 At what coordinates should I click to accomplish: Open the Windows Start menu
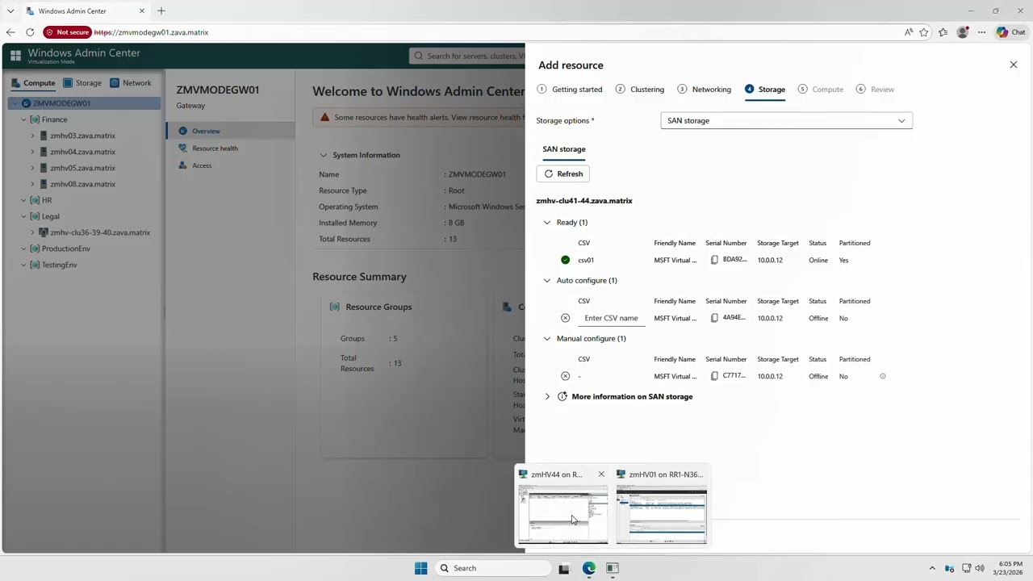(x=420, y=568)
